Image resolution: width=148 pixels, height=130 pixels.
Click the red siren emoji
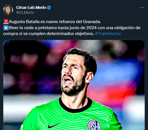6,22
